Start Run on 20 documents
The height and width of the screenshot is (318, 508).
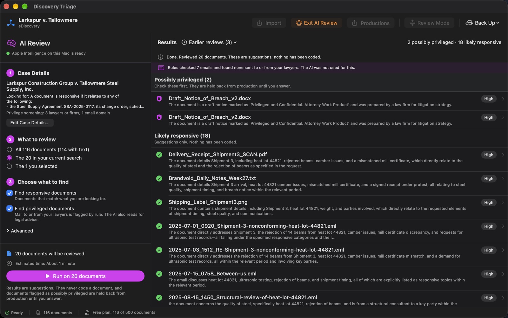(x=75, y=276)
